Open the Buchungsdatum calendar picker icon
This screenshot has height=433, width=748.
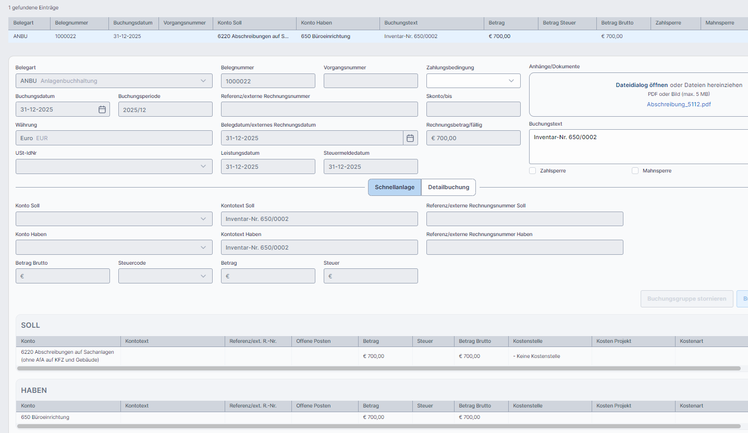(102, 109)
